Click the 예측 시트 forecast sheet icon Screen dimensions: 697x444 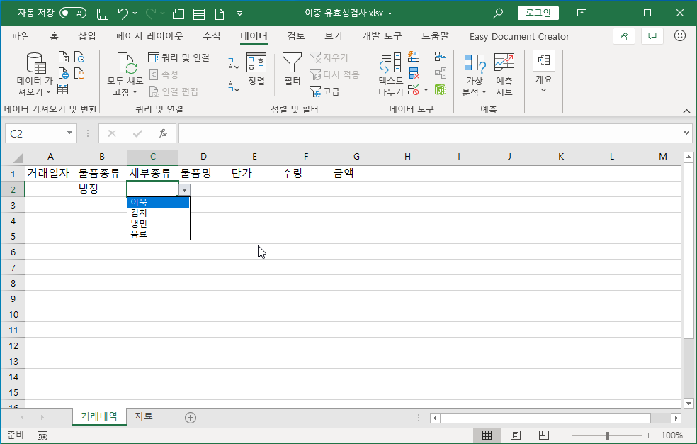click(504, 74)
